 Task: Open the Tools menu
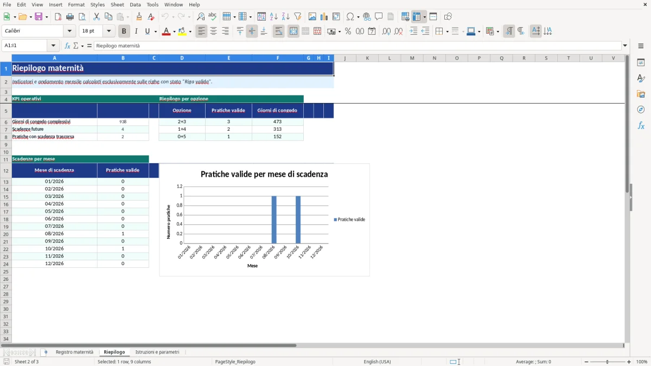click(x=152, y=4)
